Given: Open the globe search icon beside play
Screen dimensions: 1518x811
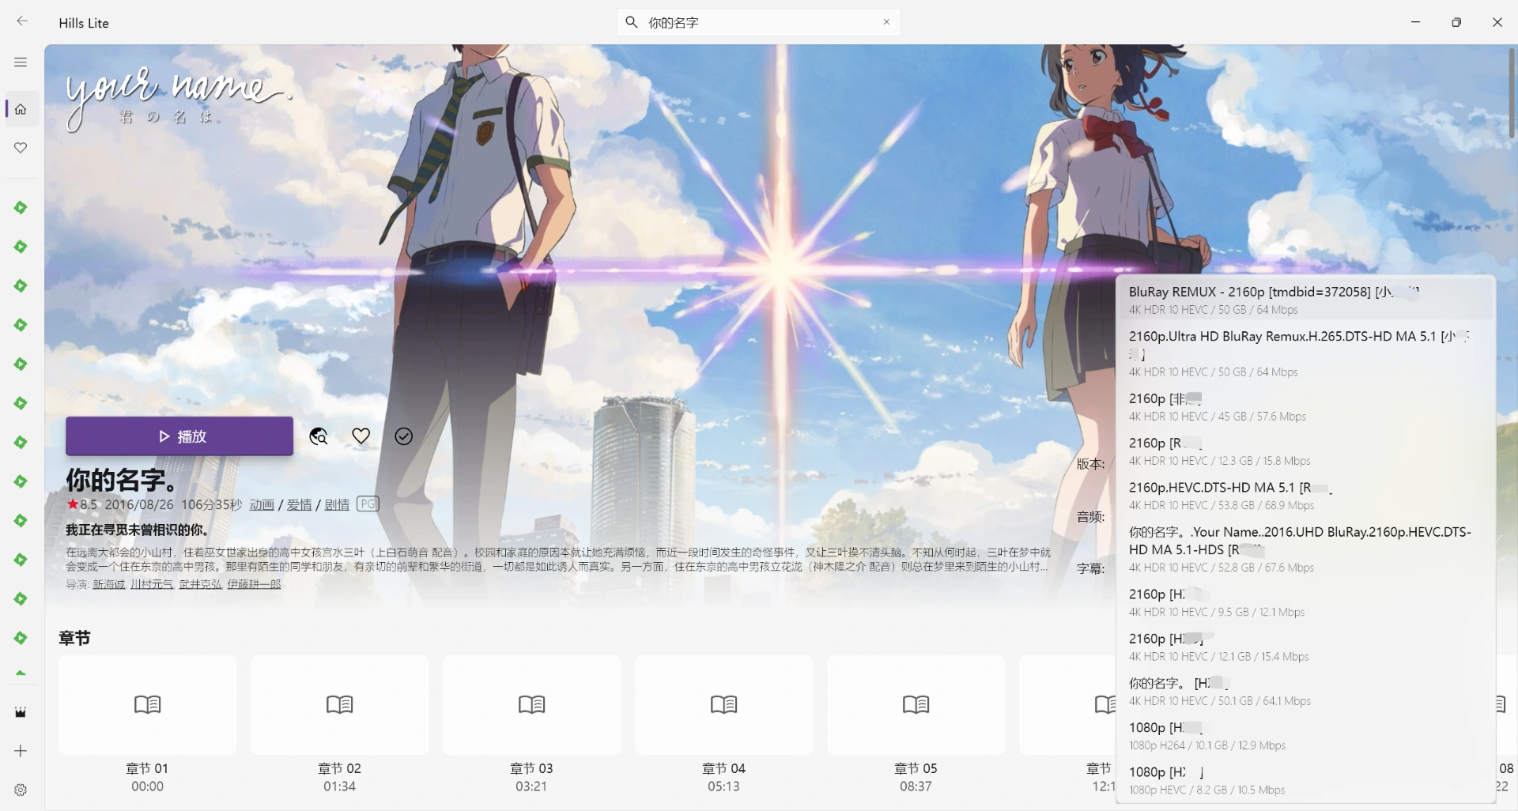Looking at the screenshot, I should pos(319,436).
